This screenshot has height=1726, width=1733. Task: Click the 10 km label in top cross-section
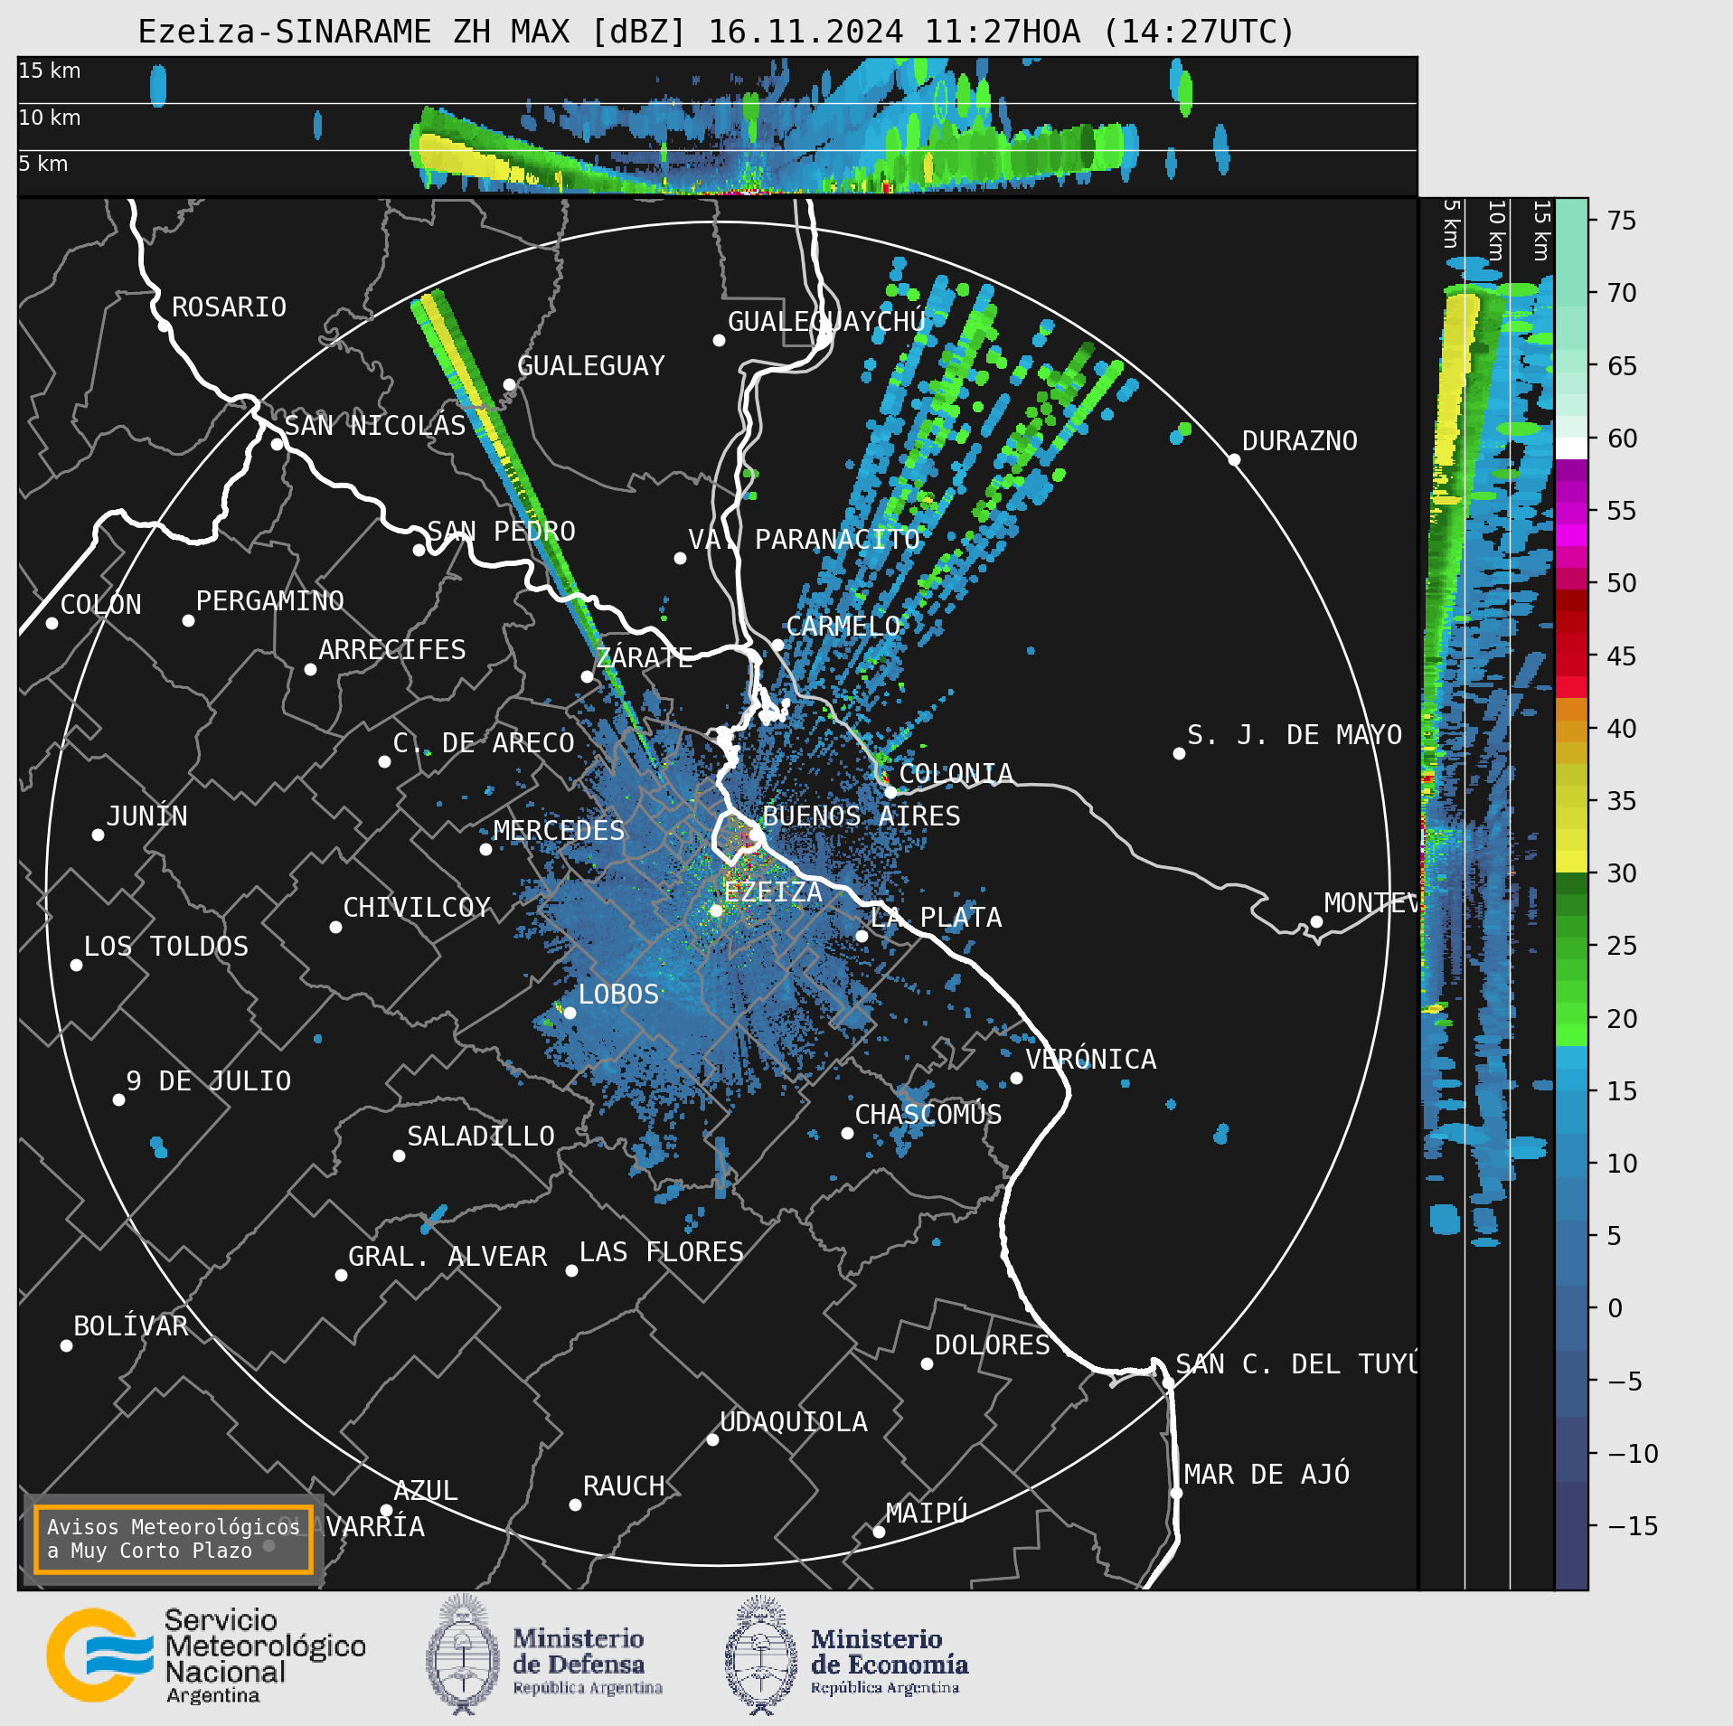point(50,118)
